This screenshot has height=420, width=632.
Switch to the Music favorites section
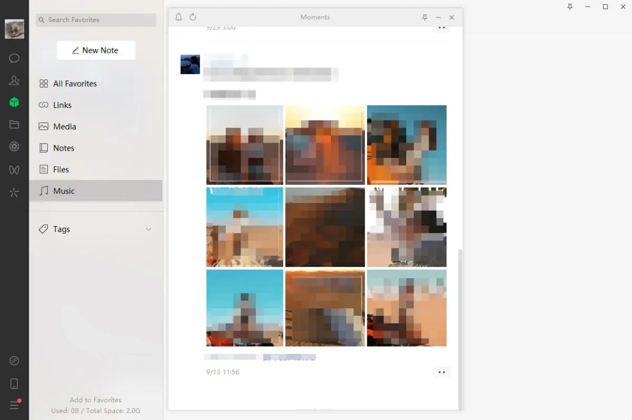(63, 191)
